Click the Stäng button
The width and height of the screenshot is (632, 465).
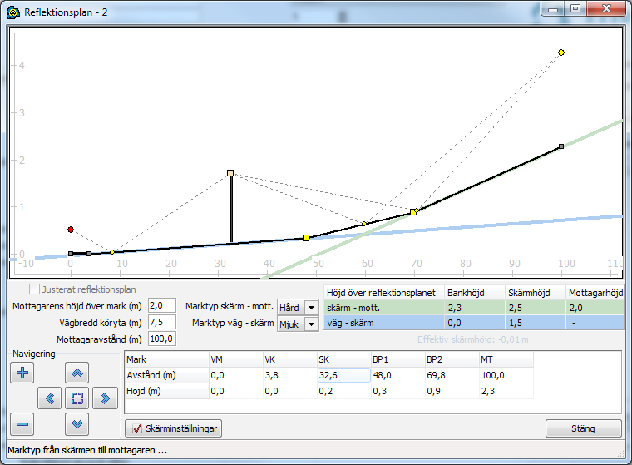tap(583, 428)
